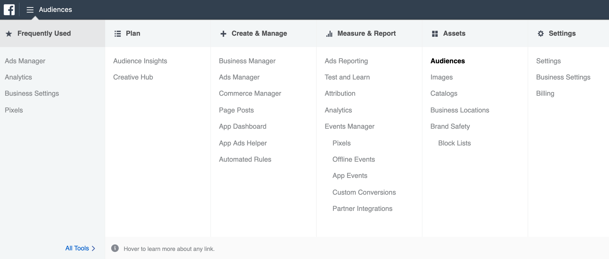Screen dimensions: 609x259
Task: Click the grid icon beside Assets
Action: (x=435, y=34)
